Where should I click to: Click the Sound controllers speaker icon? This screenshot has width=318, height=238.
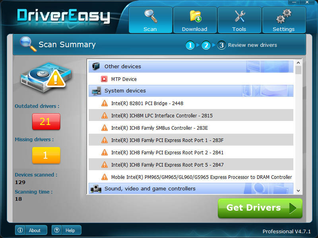(x=96, y=189)
